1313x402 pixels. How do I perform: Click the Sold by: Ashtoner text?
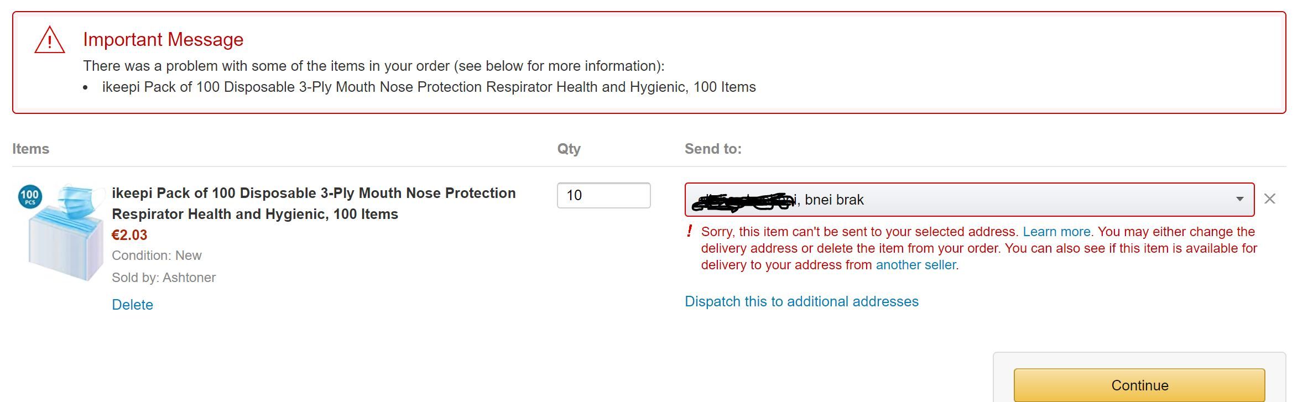164,278
